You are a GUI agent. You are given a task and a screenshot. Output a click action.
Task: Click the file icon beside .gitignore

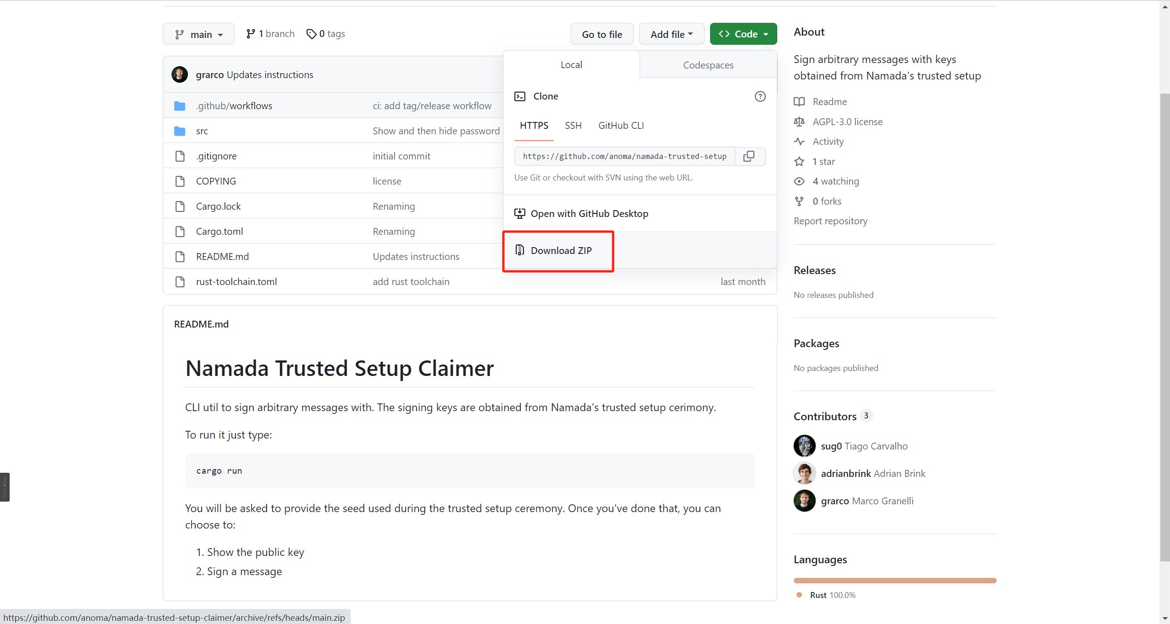click(x=180, y=156)
